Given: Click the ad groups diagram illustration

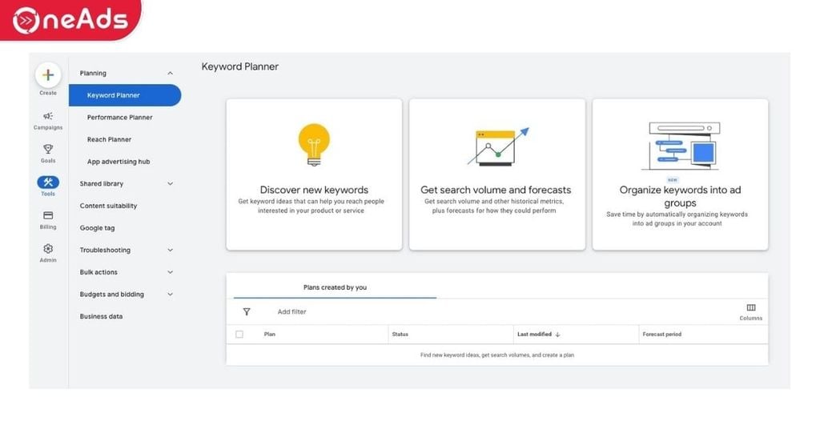Looking at the screenshot, I should (x=681, y=146).
